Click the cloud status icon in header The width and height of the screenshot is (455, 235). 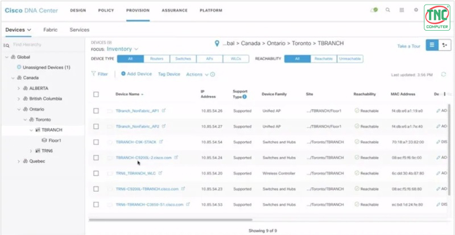click(x=374, y=10)
